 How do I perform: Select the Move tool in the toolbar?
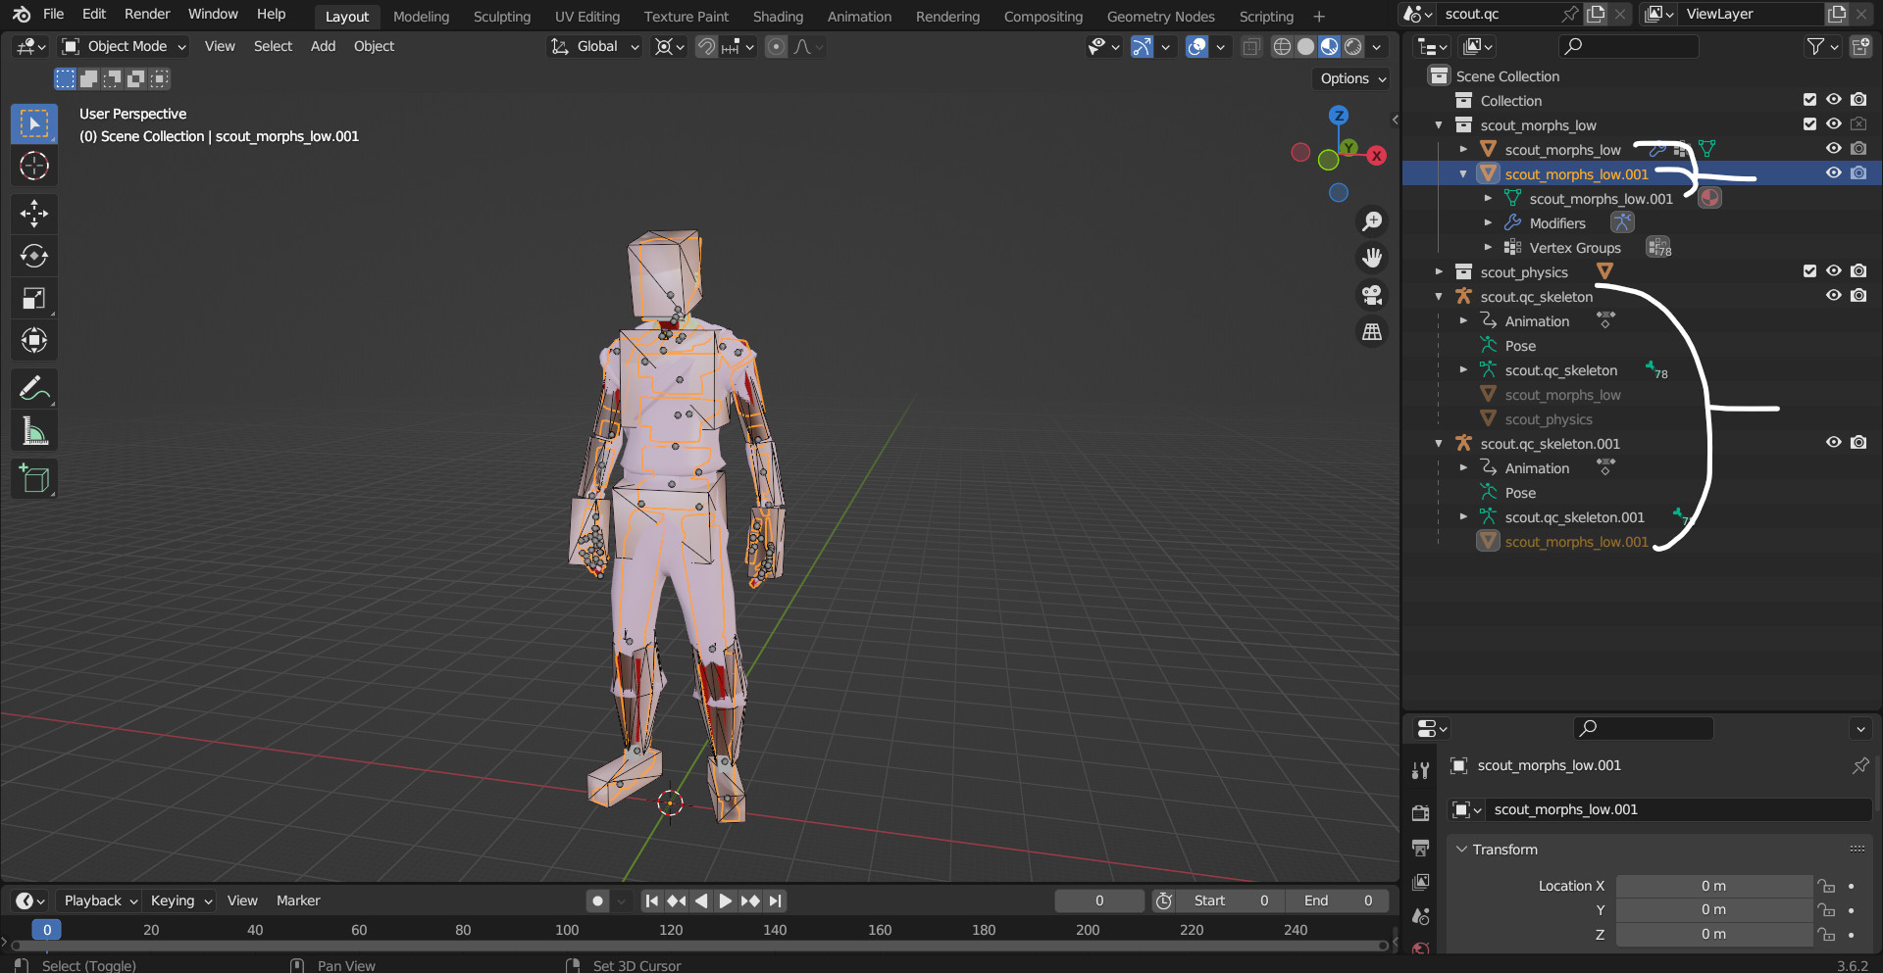(x=34, y=214)
